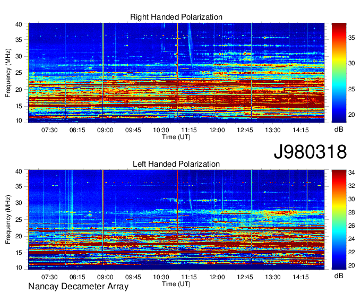Click 10:30 tick under Left Handed plot
Screen dimensions: 361x293
coord(161,277)
